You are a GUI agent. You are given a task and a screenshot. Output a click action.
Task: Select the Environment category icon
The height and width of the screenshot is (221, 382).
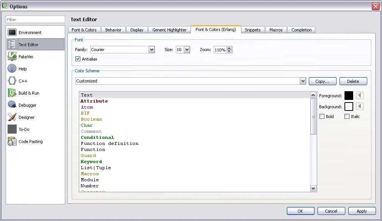pyautogui.click(x=12, y=32)
